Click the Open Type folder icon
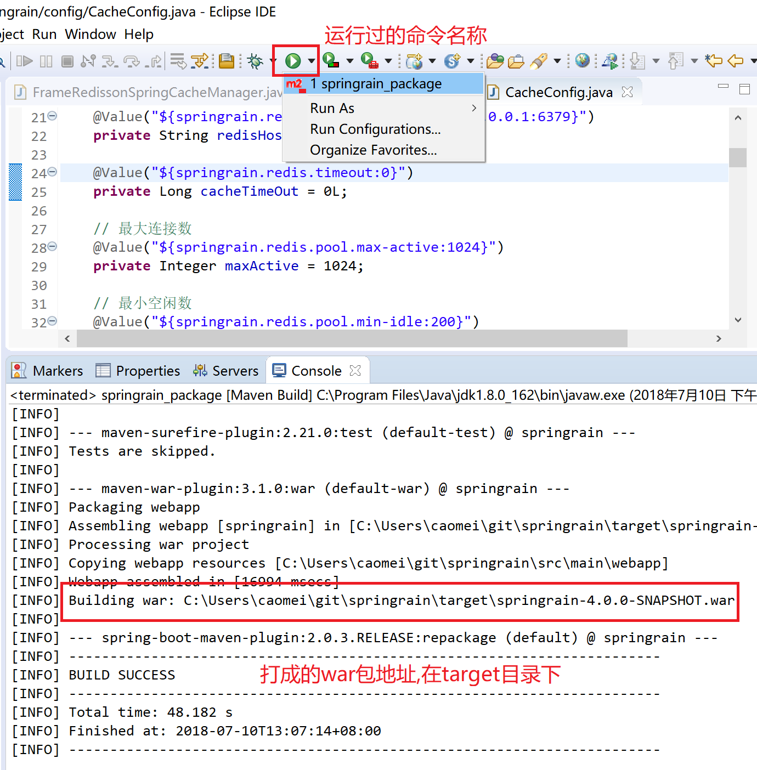Viewport: 757px width, 770px height. (495, 61)
